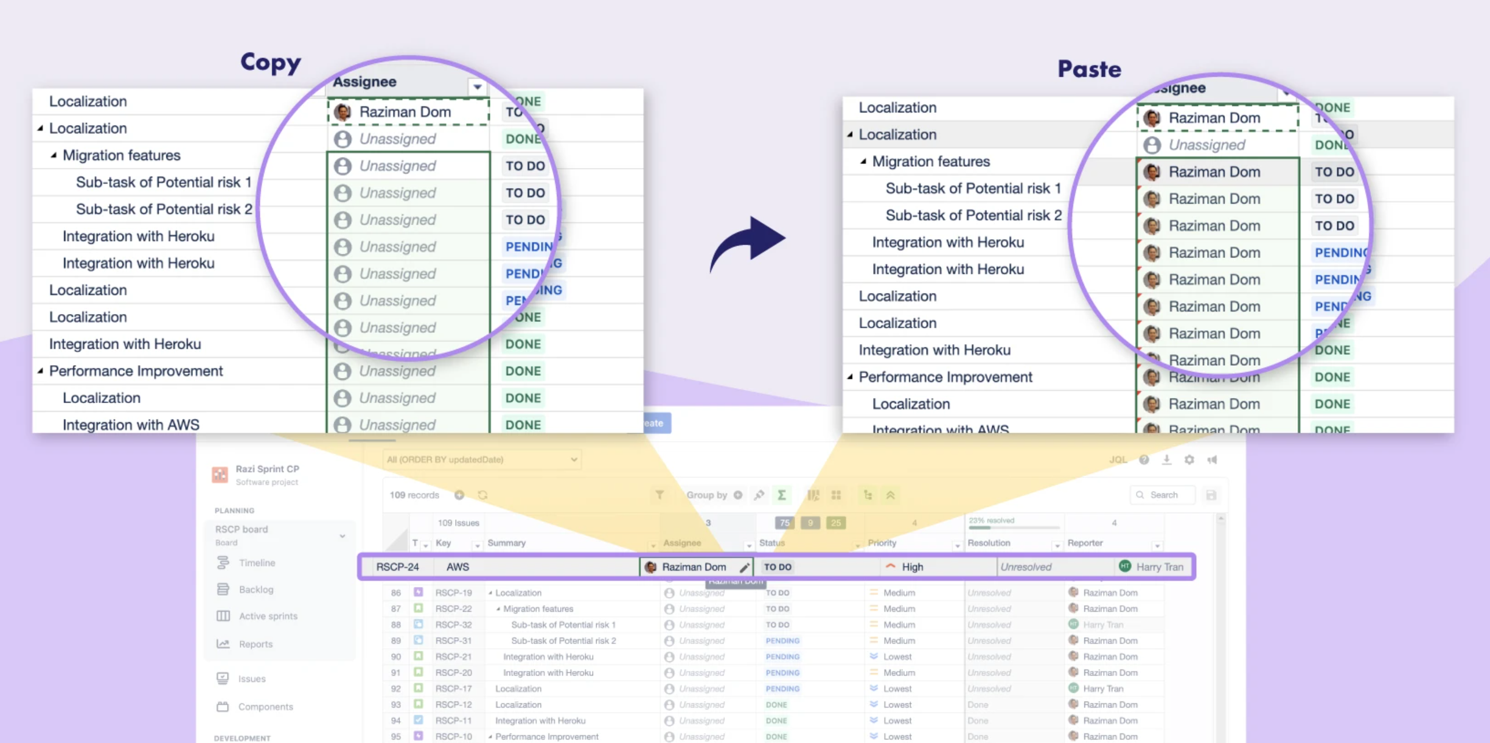The image size is (1490, 743).
Task: Click the download export icon near JQL
Action: [x=1167, y=459]
